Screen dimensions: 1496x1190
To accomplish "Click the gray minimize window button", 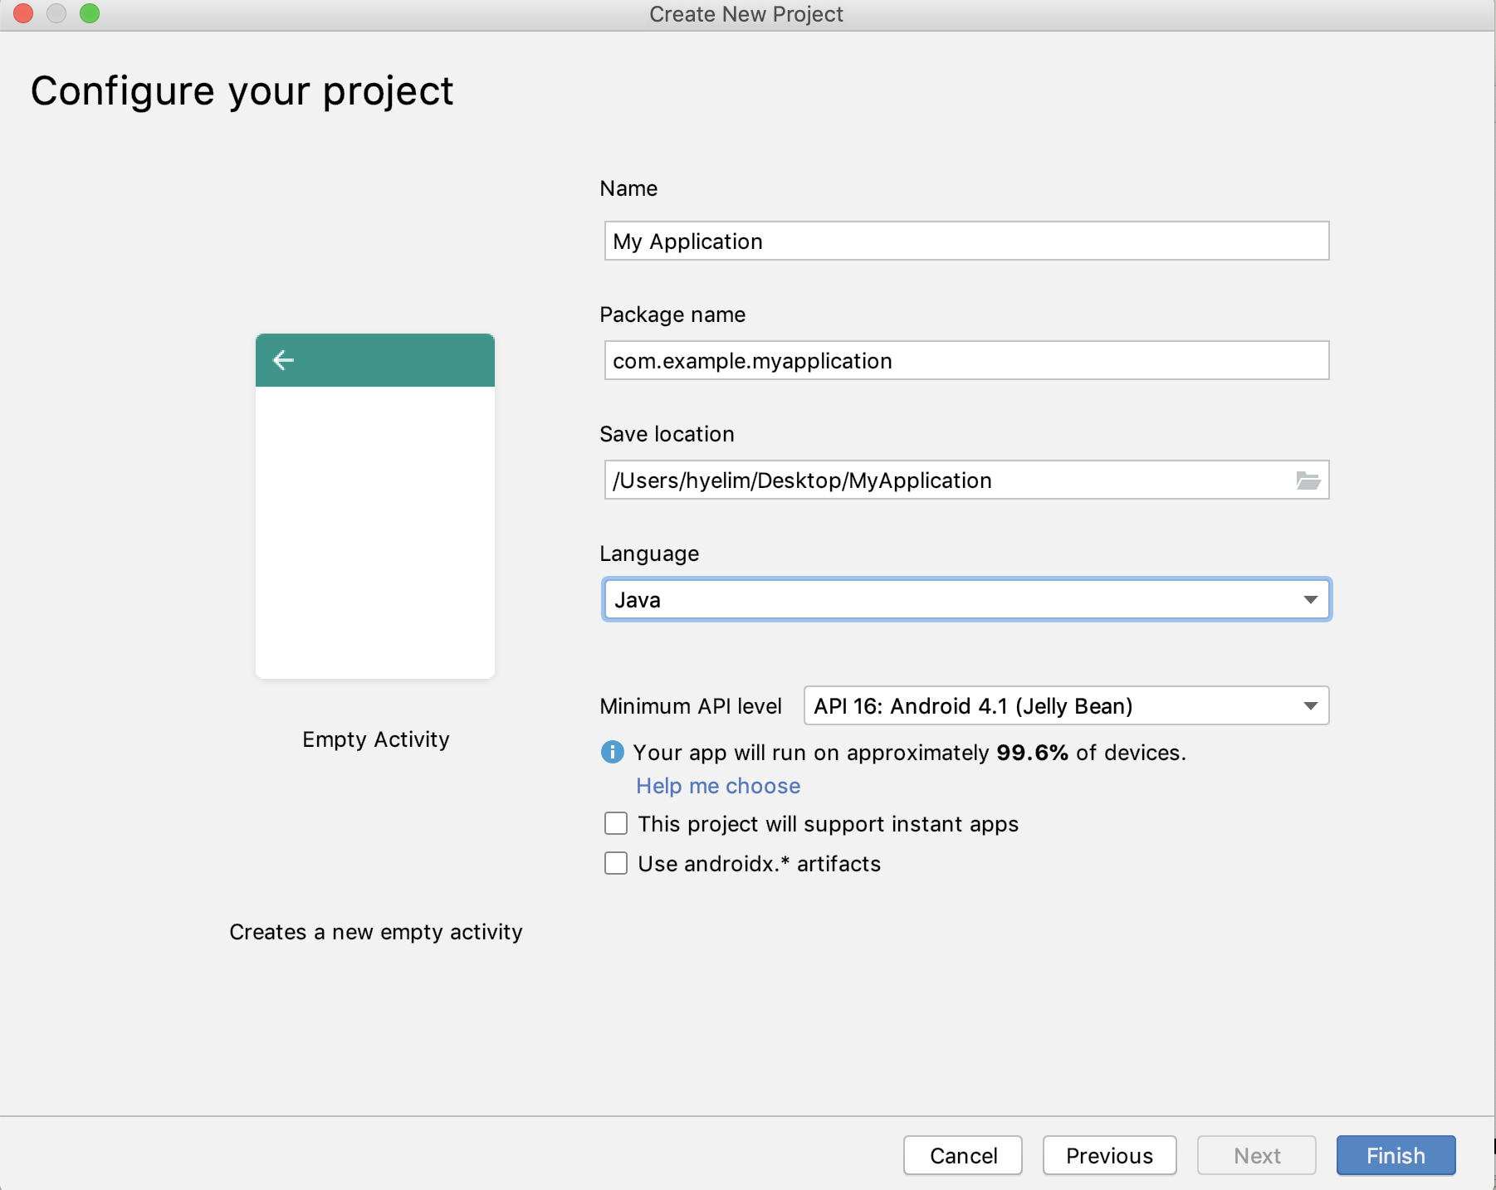I will coord(56,13).
